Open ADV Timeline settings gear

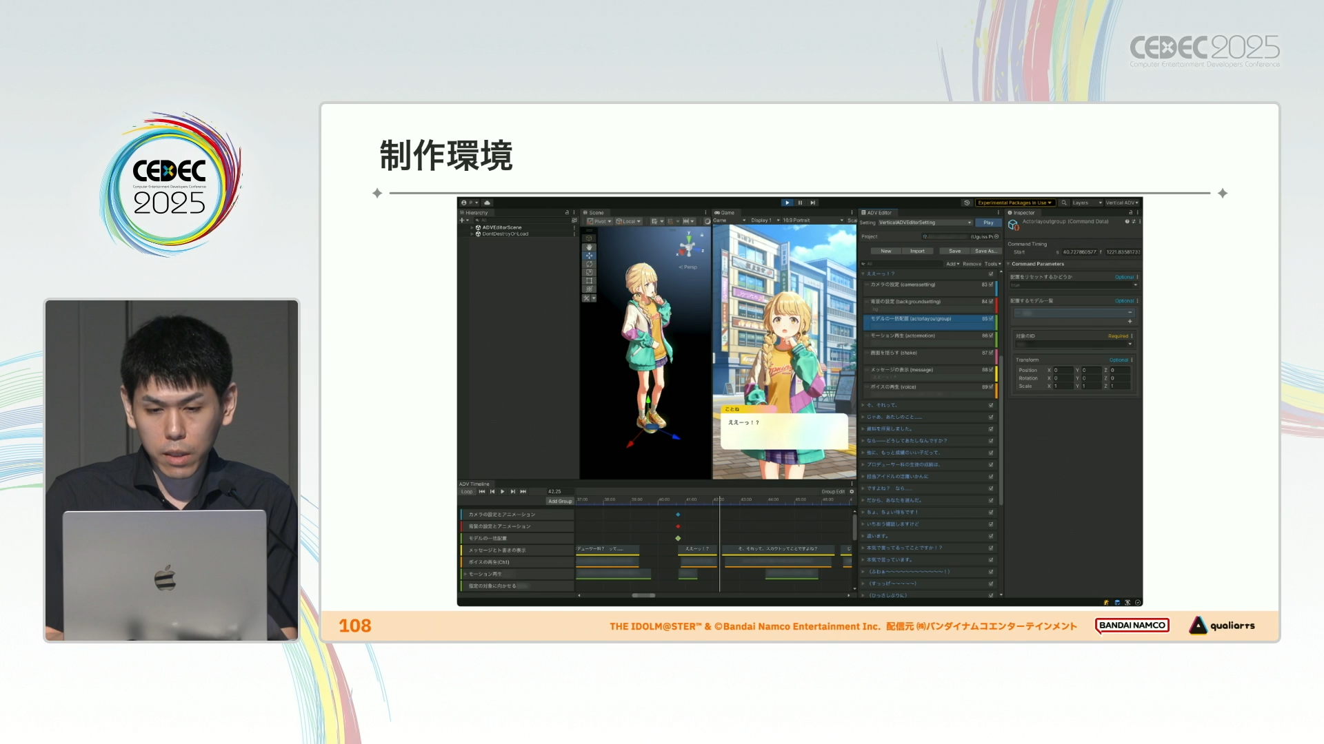point(852,491)
